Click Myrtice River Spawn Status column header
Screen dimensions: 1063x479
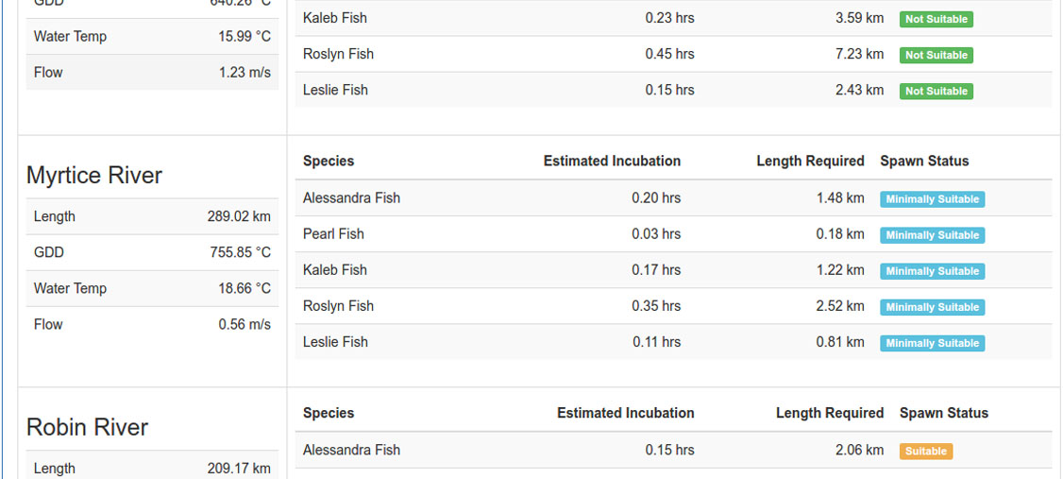pos(925,162)
